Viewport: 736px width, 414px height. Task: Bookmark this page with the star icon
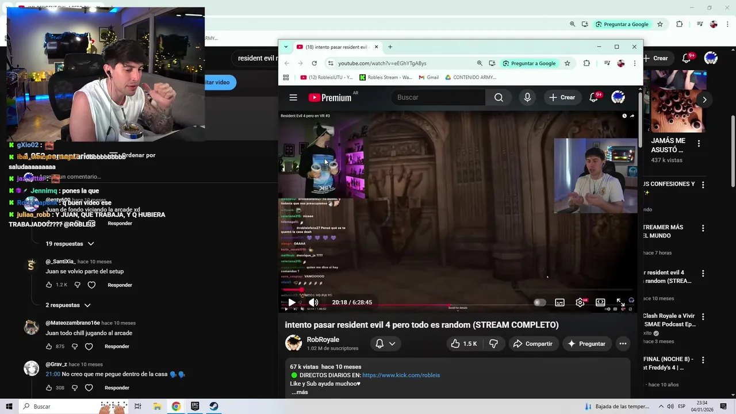(x=567, y=63)
